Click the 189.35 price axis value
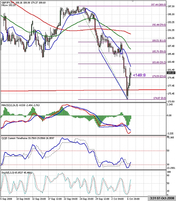 click(171, 38)
